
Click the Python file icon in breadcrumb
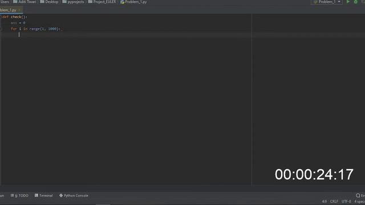122,2
